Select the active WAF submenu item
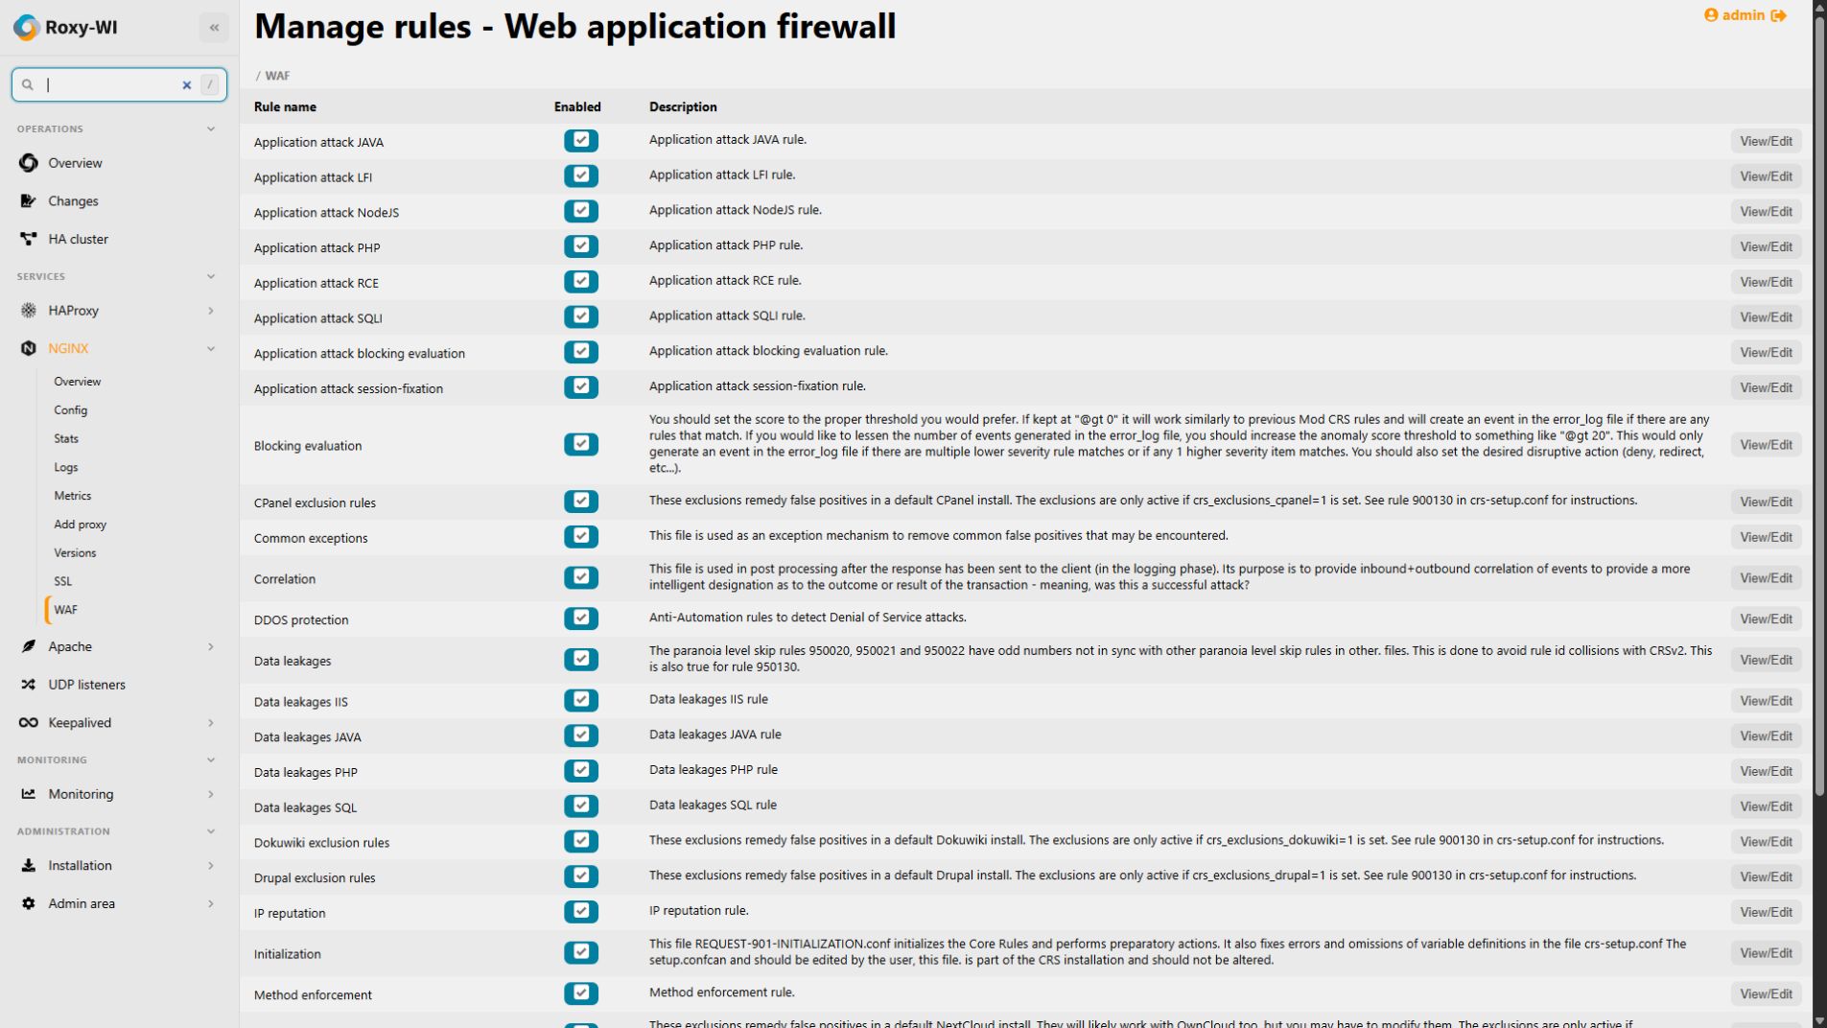 pos(66,610)
